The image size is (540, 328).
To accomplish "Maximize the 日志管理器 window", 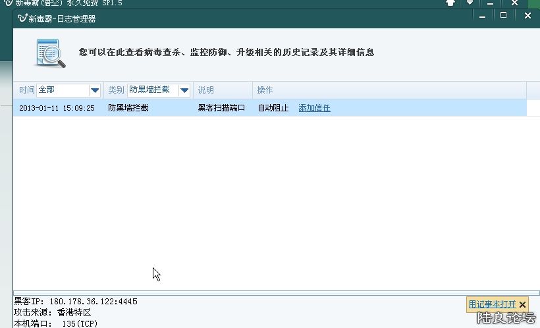I will coord(504,16).
